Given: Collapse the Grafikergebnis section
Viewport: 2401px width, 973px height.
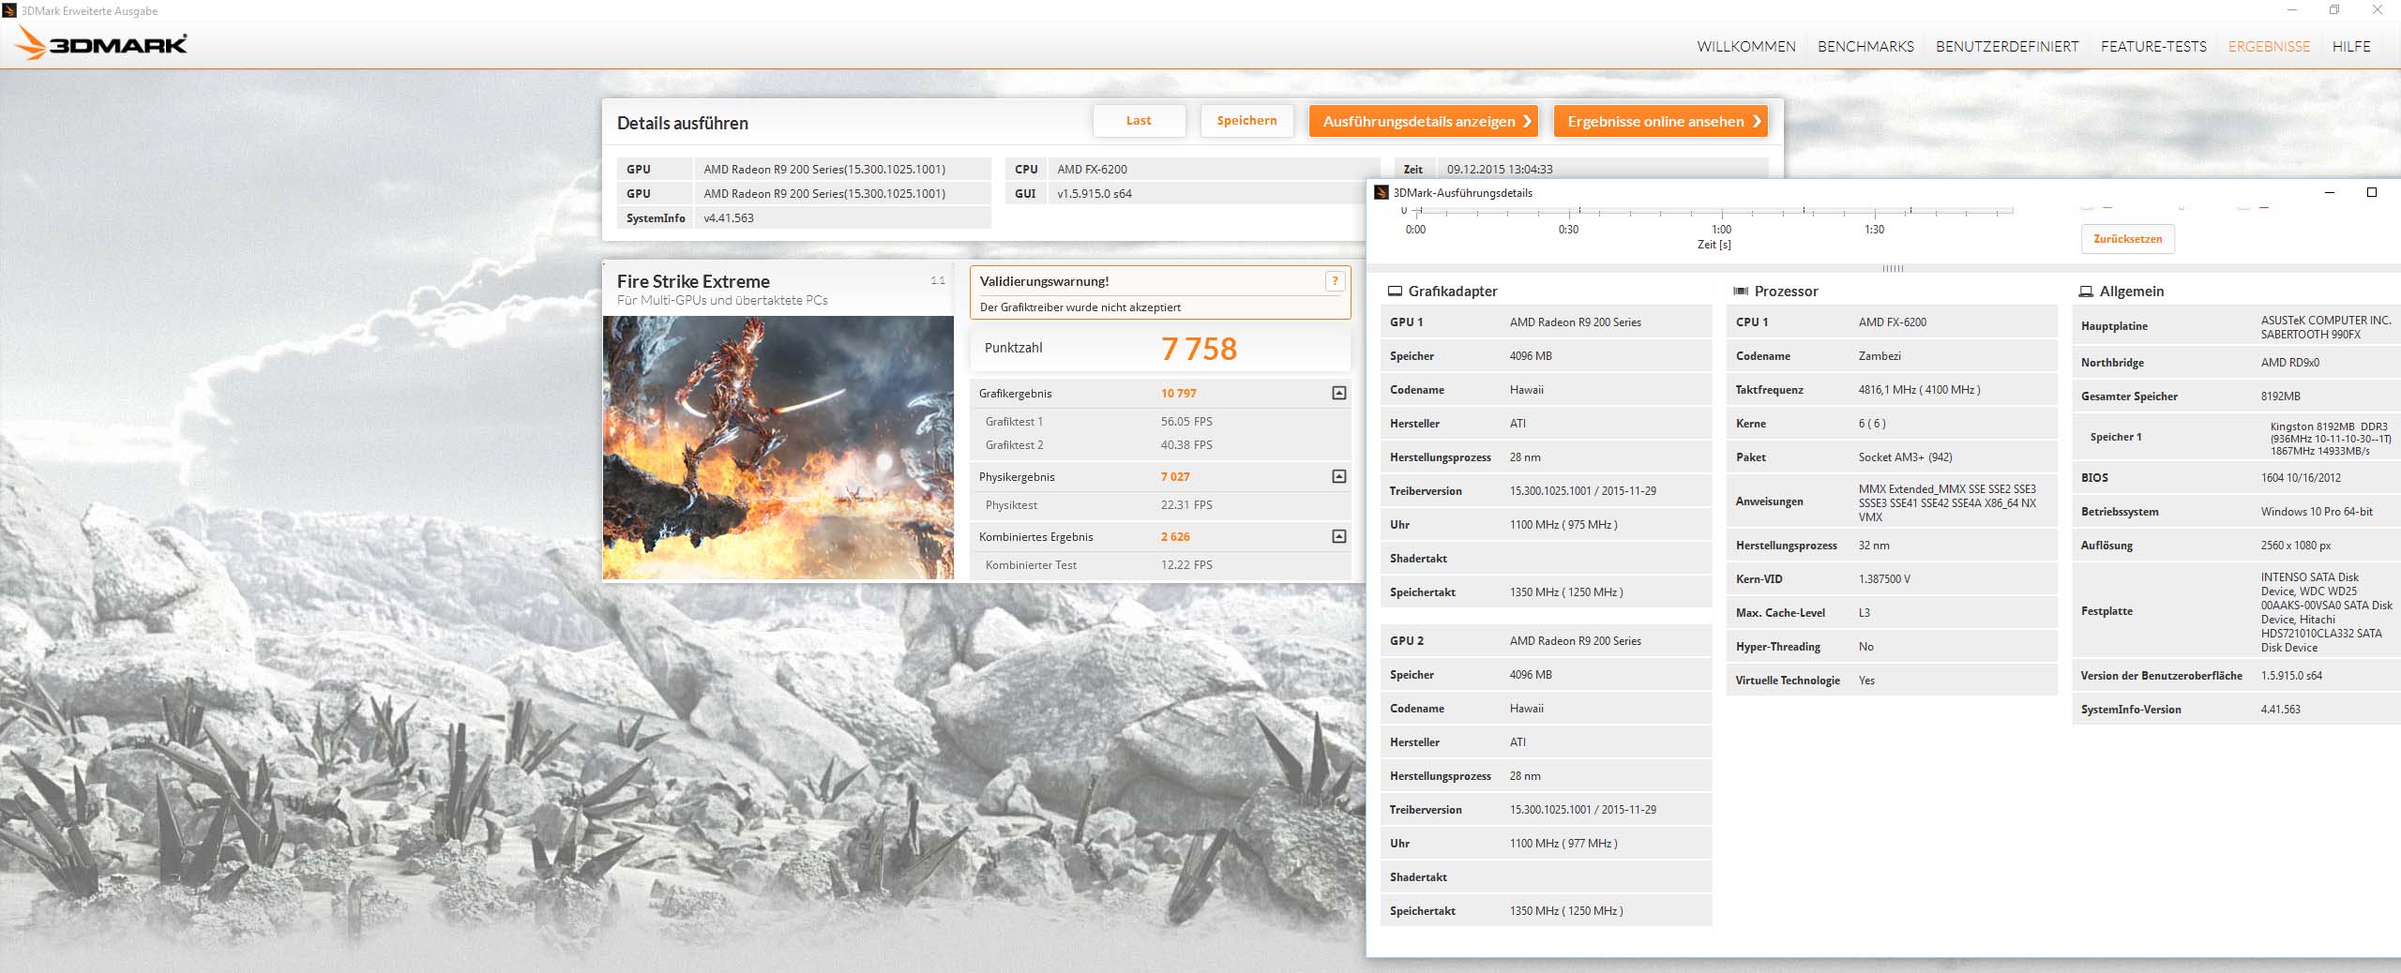Looking at the screenshot, I should tap(1339, 394).
